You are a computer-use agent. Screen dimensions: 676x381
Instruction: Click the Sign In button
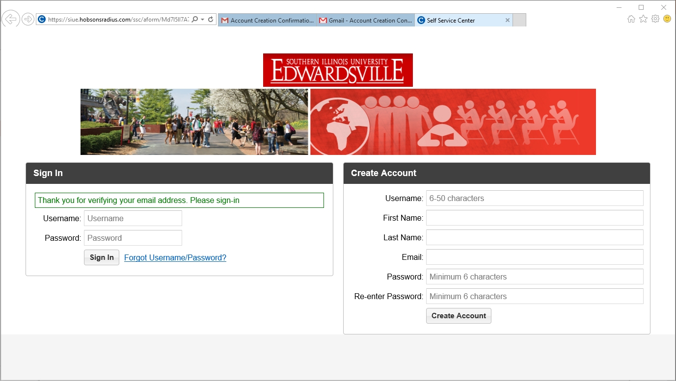point(102,257)
